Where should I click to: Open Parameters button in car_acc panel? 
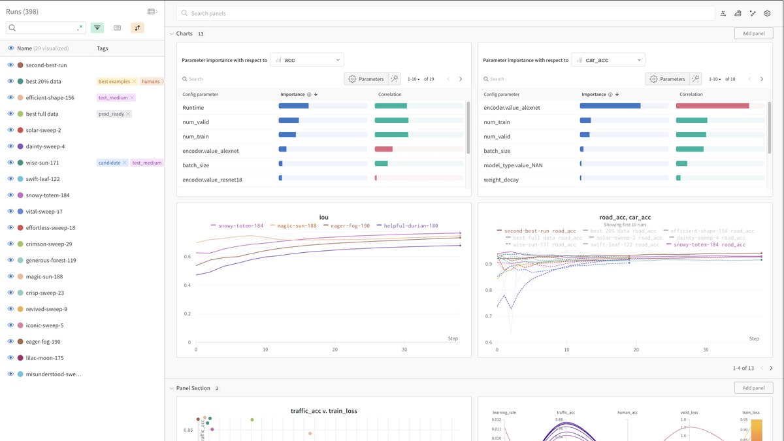click(x=668, y=79)
